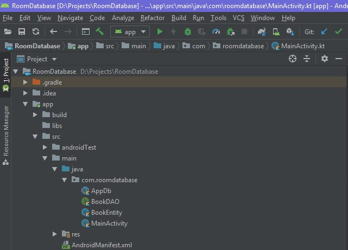Open the Tools menu
This screenshot has width=348, height=250.
pos(218,18)
